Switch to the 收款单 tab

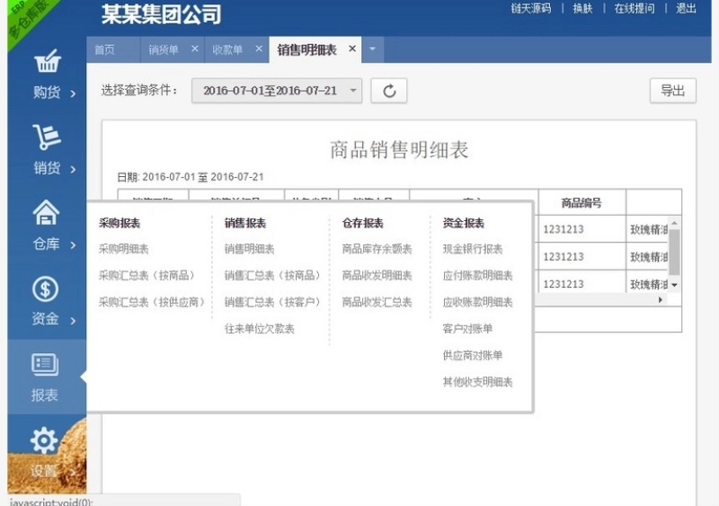tap(227, 49)
